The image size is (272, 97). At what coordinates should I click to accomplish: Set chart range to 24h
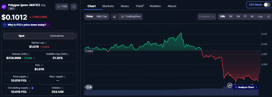click(x=222, y=17)
